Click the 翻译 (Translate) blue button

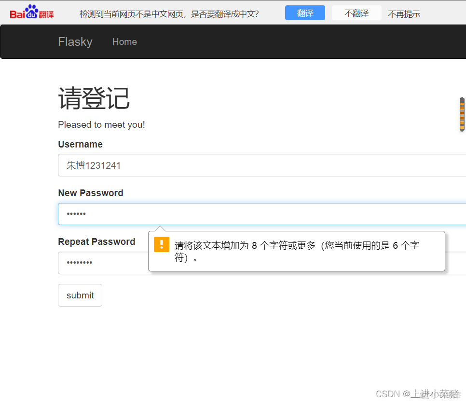(305, 13)
